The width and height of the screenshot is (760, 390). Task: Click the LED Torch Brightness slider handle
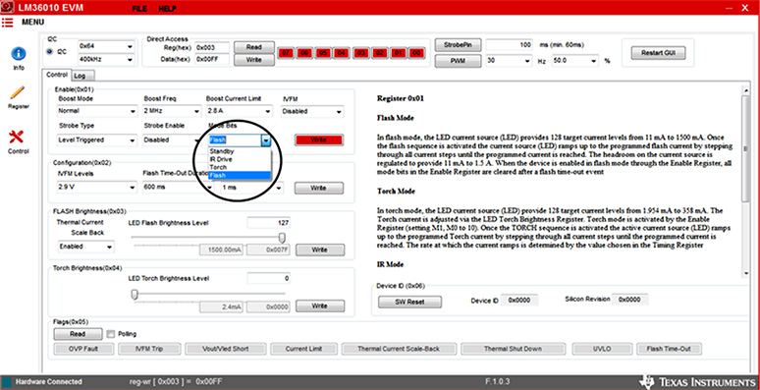click(135, 295)
